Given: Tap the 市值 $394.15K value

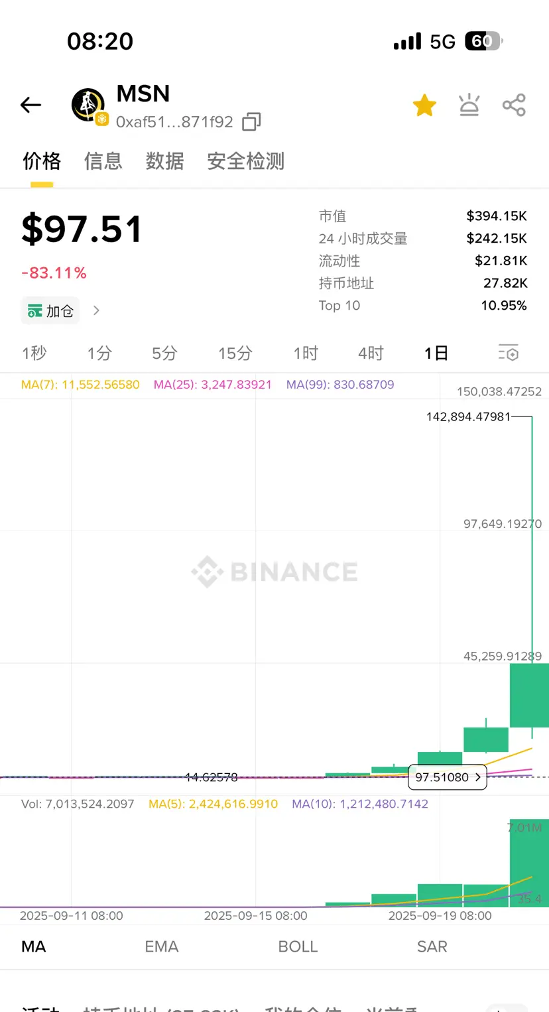Looking at the screenshot, I should tap(497, 216).
